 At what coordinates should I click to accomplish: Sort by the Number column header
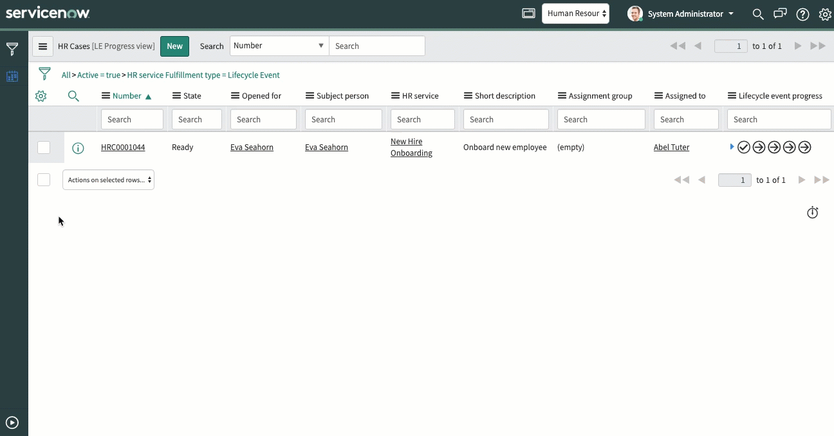[x=127, y=96]
